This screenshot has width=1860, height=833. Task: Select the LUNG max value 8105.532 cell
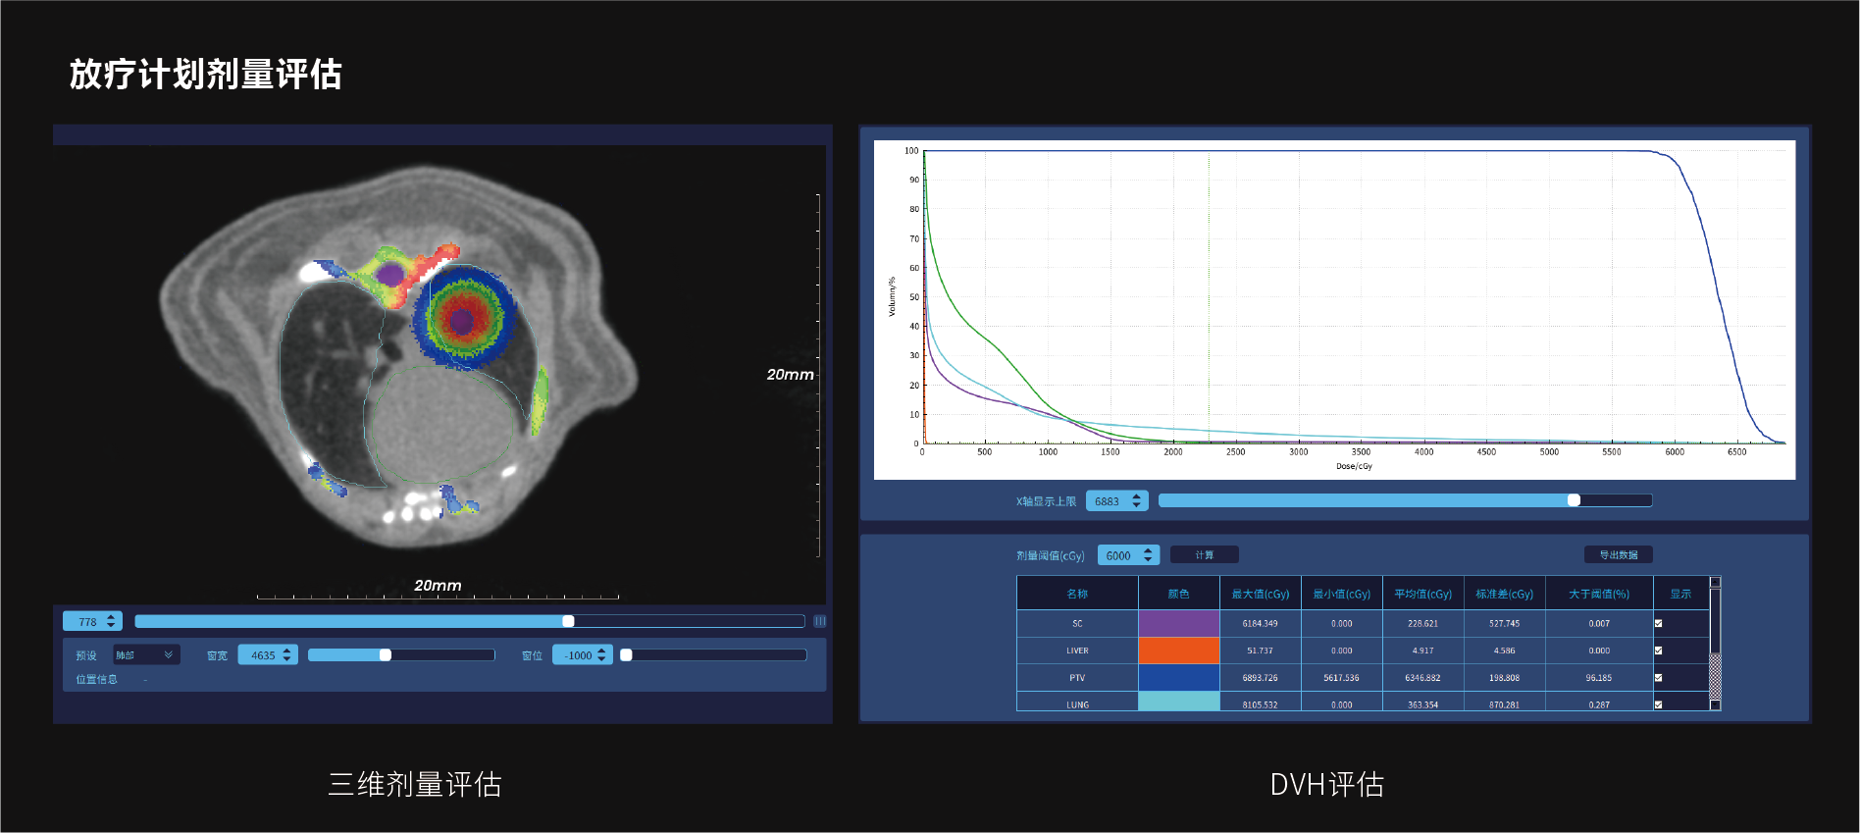(x=1261, y=703)
